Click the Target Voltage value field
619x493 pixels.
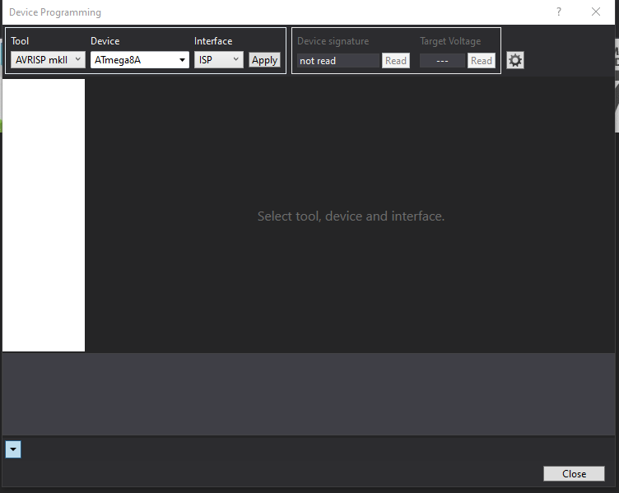pyautogui.click(x=442, y=60)
